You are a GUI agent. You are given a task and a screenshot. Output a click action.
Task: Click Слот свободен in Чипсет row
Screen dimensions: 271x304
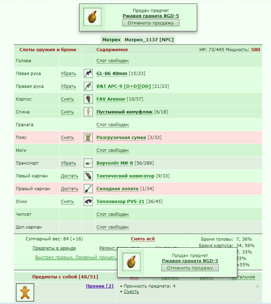click(113, 214)
